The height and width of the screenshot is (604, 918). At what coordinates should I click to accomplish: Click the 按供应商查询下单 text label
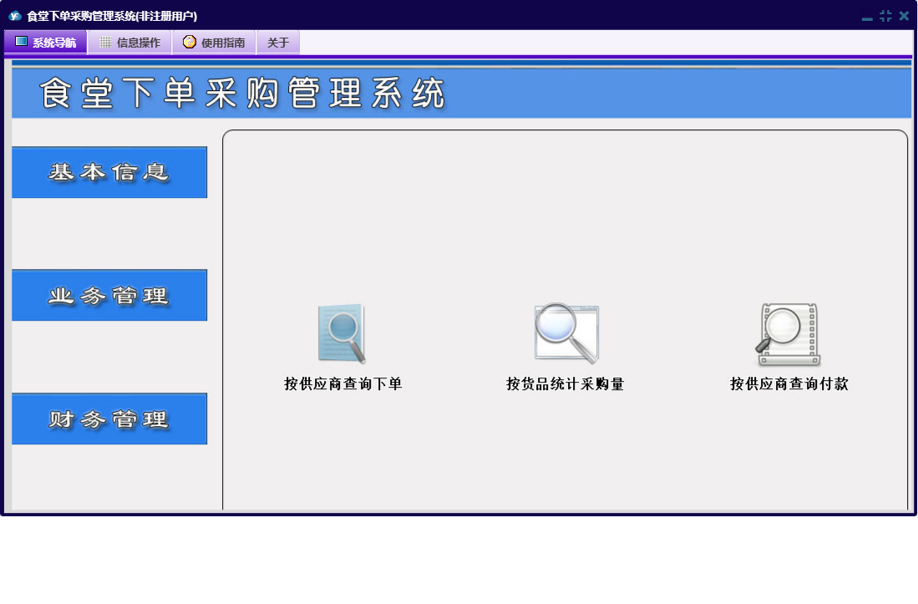[x=342, y=384]
